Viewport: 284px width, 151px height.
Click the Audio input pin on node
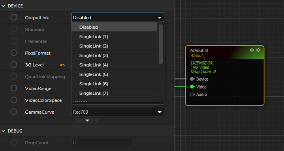[x=192, y=94]
